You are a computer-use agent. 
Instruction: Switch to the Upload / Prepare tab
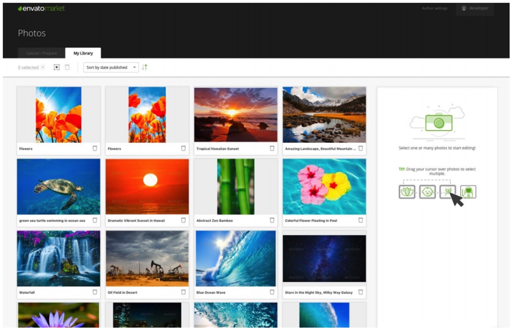click(42, 53)
